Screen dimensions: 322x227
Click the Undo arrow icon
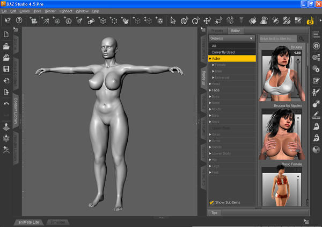pos(6,103)
